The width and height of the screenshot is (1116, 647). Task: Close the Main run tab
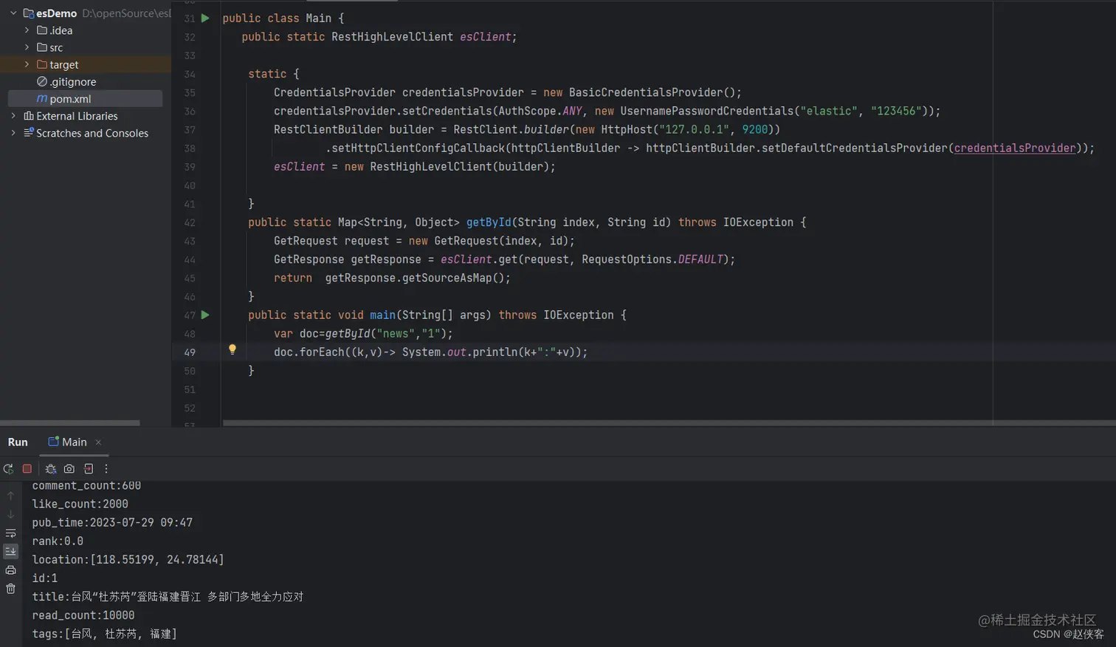98,442
